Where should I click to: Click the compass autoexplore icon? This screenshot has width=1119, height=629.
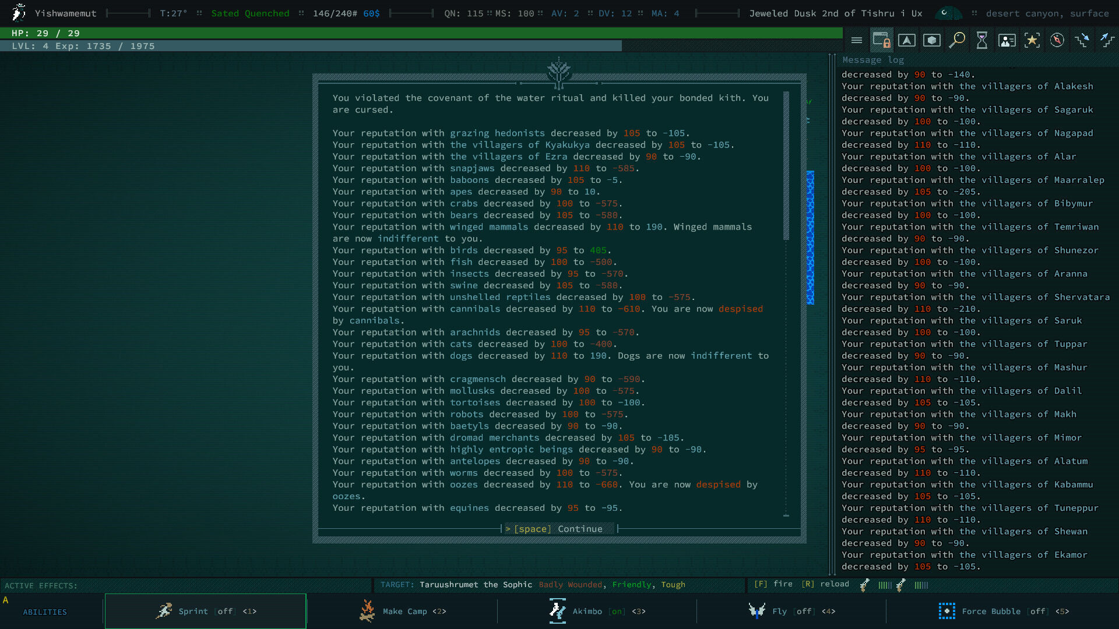1057,40
